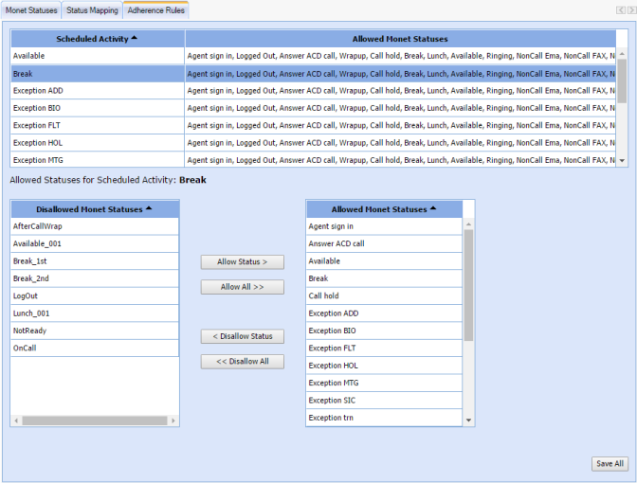Screen dimensions: 637x483
Task: Select the Adherence Rules tab
Action: coord(155,9)
